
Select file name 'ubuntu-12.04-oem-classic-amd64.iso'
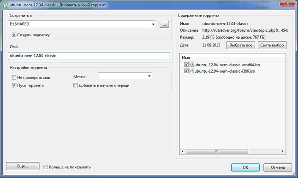[227, 65]
